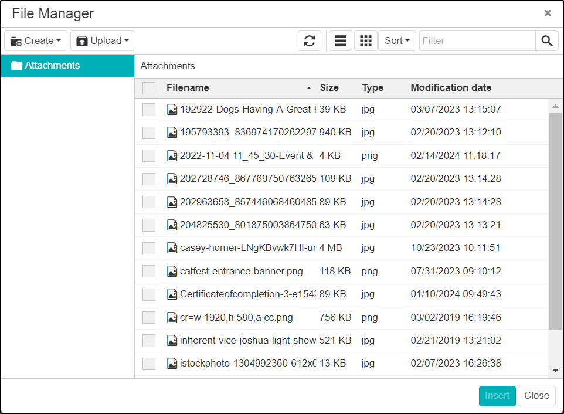The image size is (564, 414).
Task: Click Attachments breadcrumb path
Action: tap(168, 66)
